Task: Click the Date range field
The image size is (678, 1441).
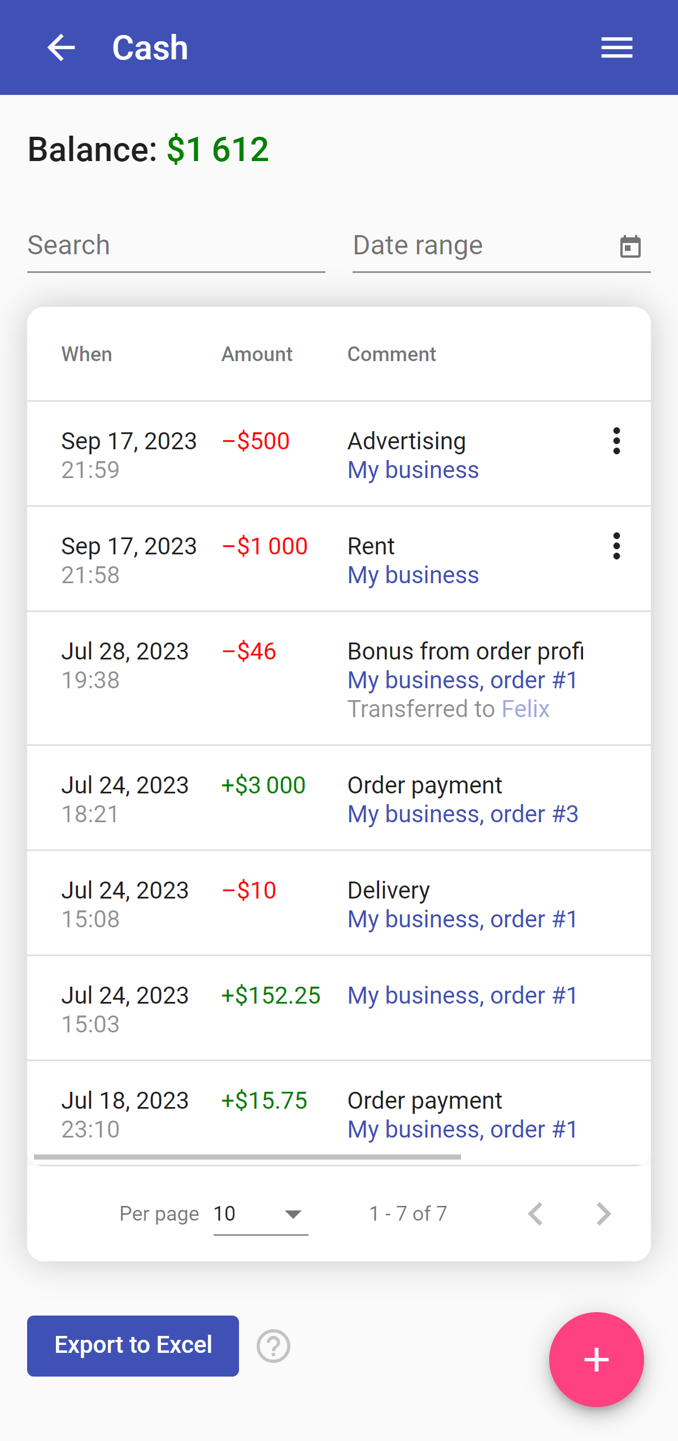Action: (x=480, y=246)
